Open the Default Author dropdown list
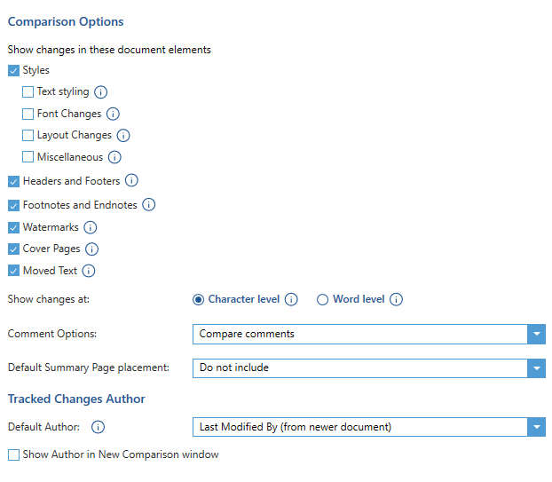 point(368,427)
